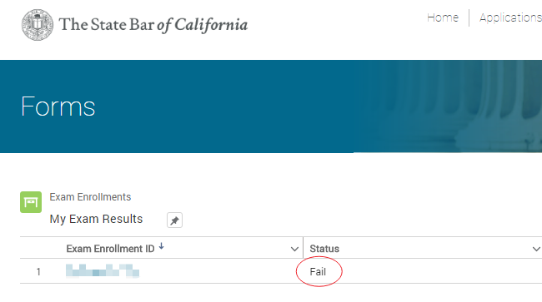542x302 pixels.
Task: Click The State Bar of California wordmark
Action: pyautogui.click(x=153, y=25)
